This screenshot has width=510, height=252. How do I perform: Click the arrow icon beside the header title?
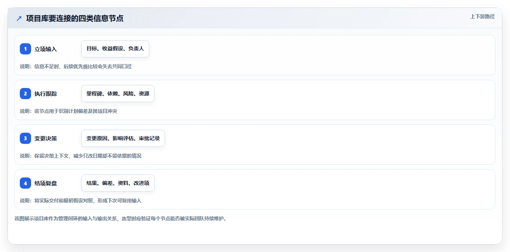pyautogui.click(x=19, y=18)
